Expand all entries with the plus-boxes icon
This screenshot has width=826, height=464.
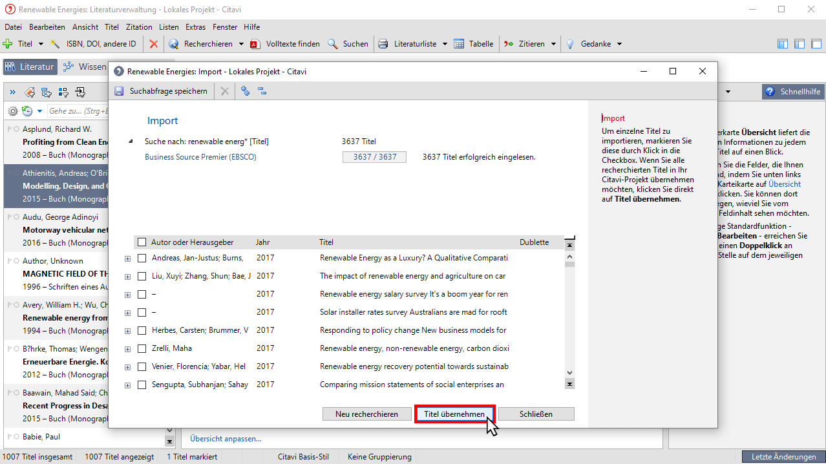[x=245, y=91]
